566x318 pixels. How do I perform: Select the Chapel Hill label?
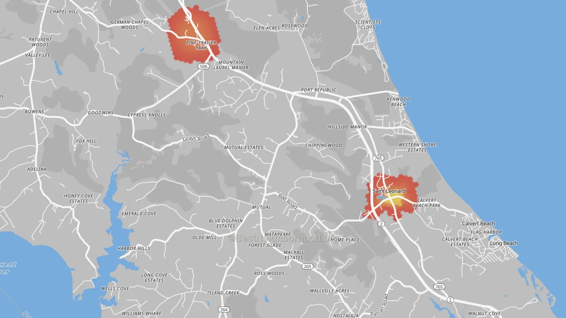coord(64,12)
